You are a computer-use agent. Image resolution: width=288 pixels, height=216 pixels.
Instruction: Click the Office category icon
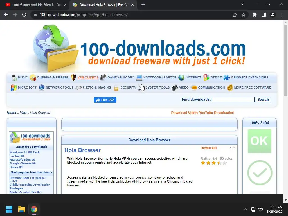click(x=206, y=78)
